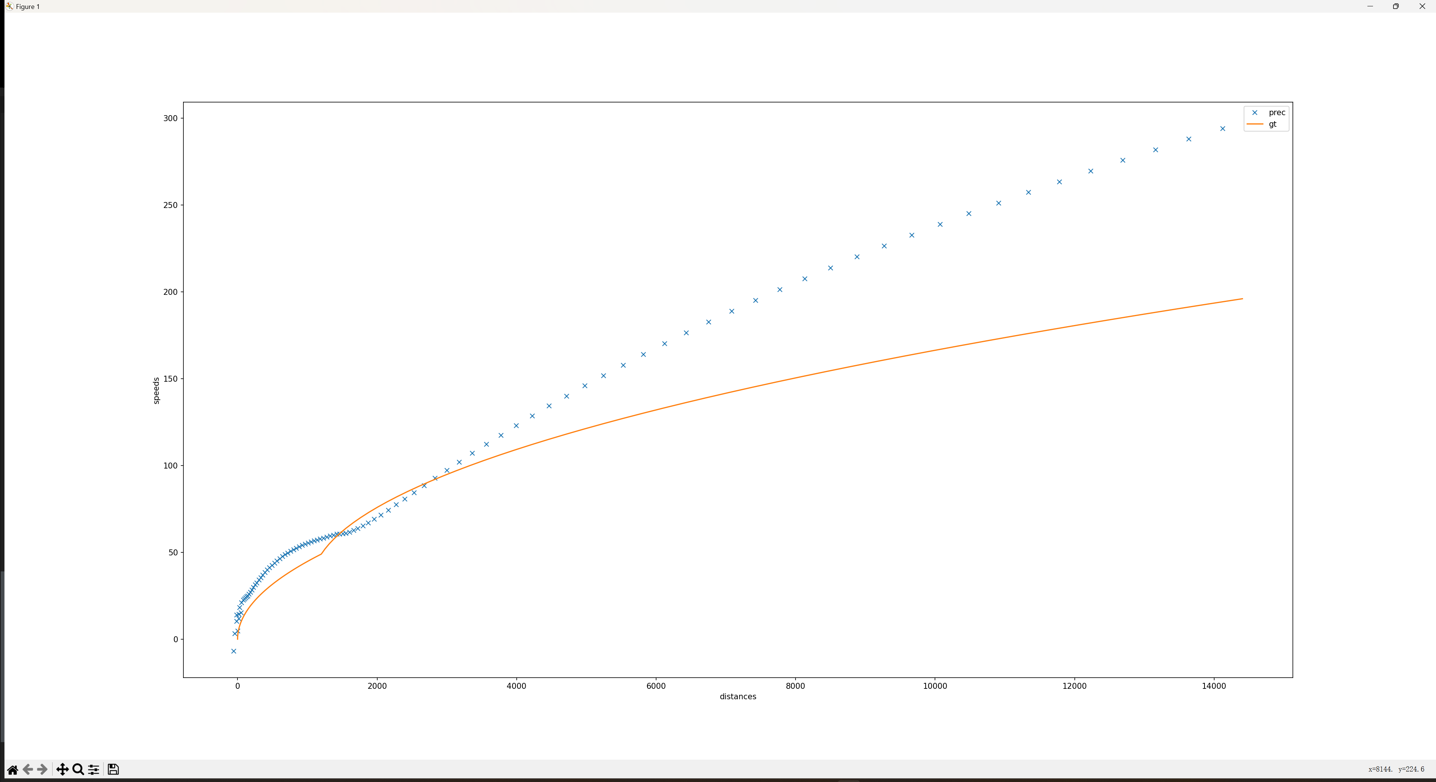Activate the zoom to rectangle tool

click(x=79, y=770)
